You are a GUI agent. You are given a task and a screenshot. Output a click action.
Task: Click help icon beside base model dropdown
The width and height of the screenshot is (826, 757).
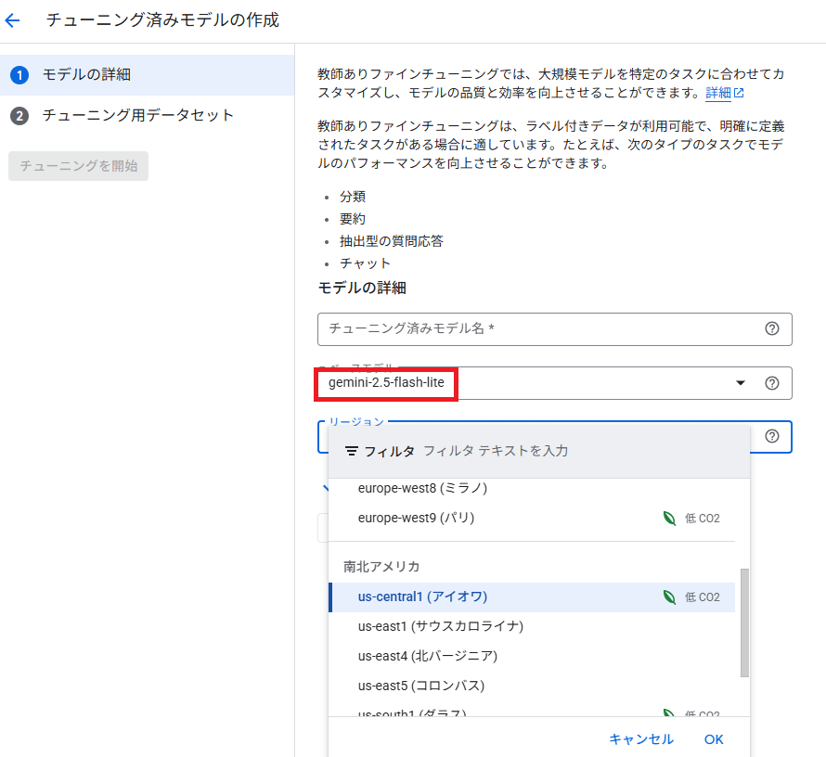click(771, 383)
